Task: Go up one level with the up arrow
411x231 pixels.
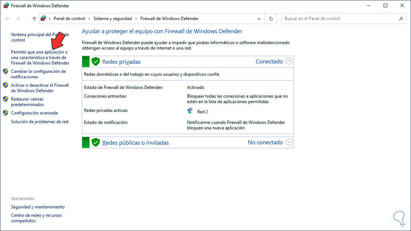Action: (34, 19)
